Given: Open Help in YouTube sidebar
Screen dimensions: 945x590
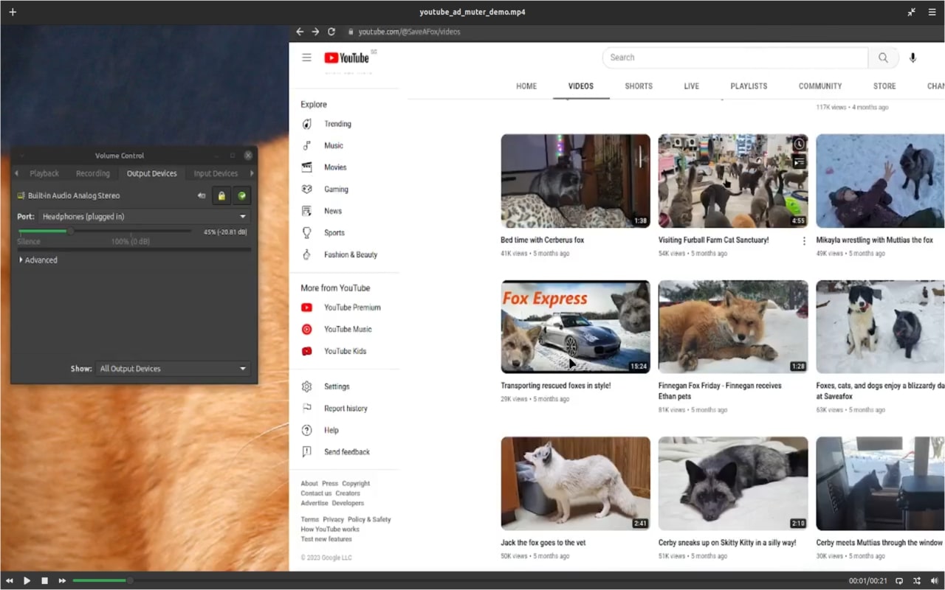Looking at the screenshot, I should pyautogui.click(x=331, y=430).
